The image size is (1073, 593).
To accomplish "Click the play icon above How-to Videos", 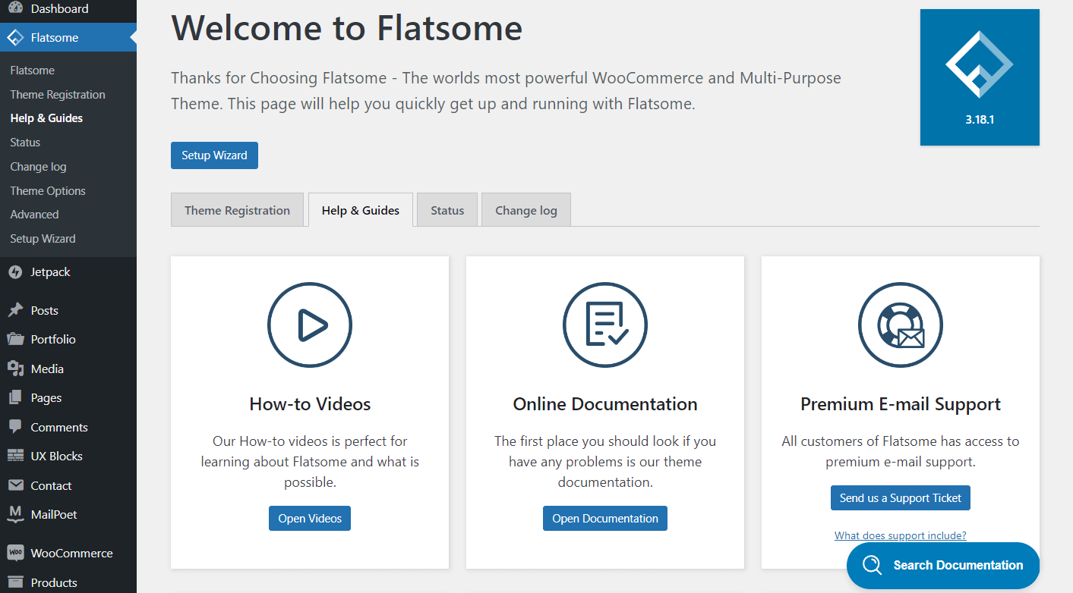I will 310,325.
